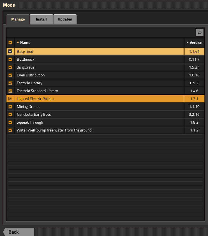This screenshot has width=208, height=236.
Task: Select the Factorio Standard Library name
Action: [37, 91]
